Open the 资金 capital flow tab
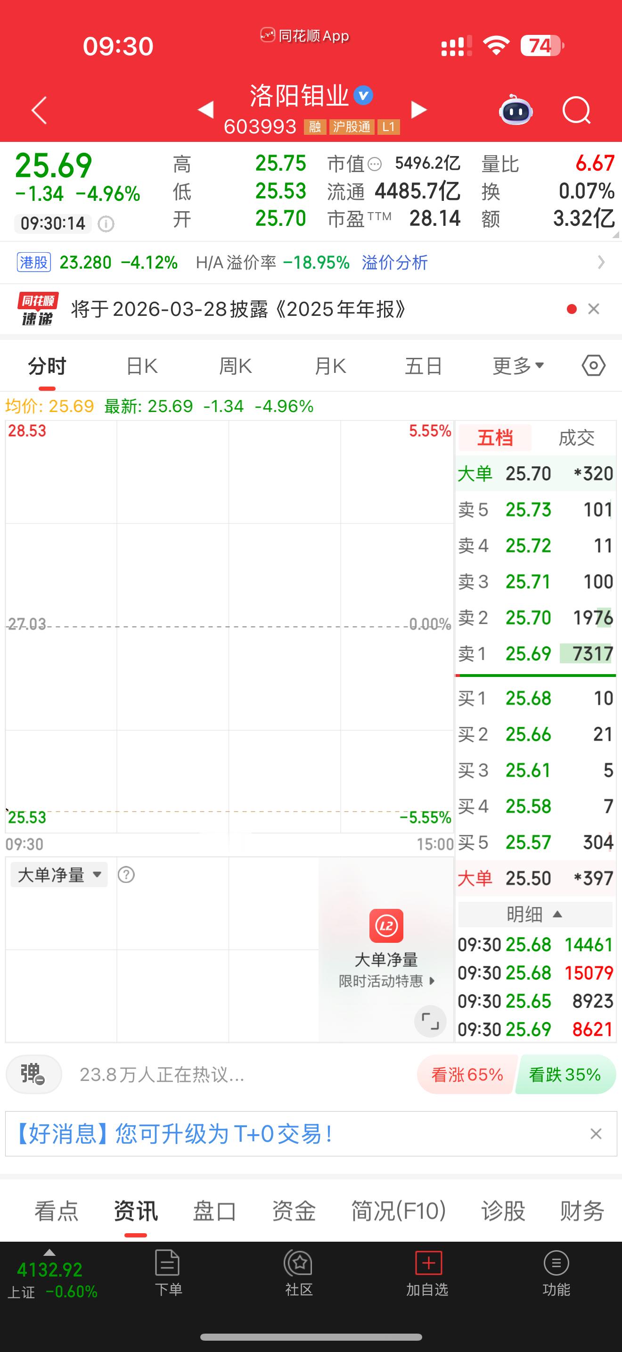Viewport: 622px width, 1352px height. (x=294, y=1211)
